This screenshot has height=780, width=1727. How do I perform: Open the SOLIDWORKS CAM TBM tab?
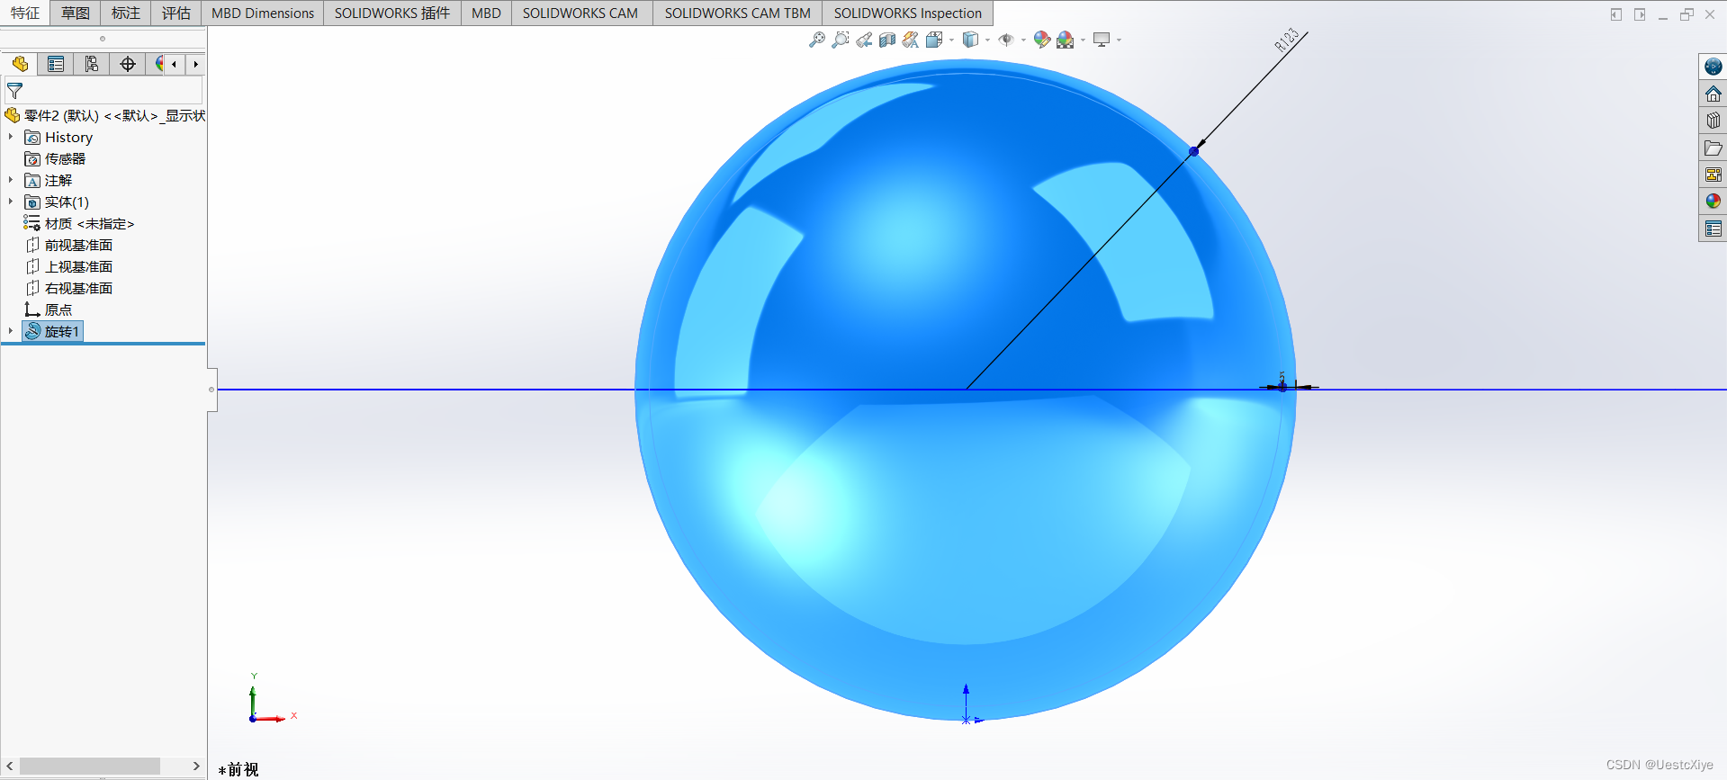(x=738, y=13)
